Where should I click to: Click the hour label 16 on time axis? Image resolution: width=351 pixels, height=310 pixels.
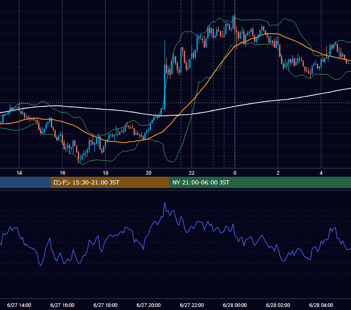[62, 173]
